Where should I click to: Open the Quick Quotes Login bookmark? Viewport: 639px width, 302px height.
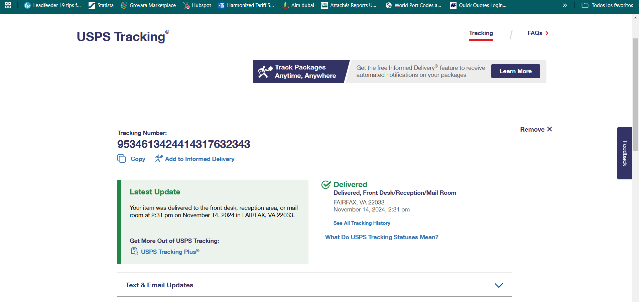[x=478, y=5]
